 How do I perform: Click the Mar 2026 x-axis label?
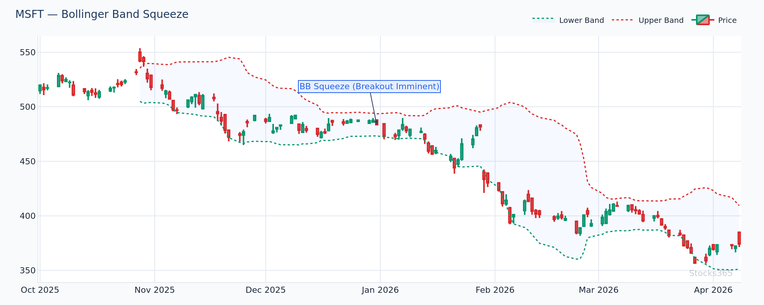599,290
